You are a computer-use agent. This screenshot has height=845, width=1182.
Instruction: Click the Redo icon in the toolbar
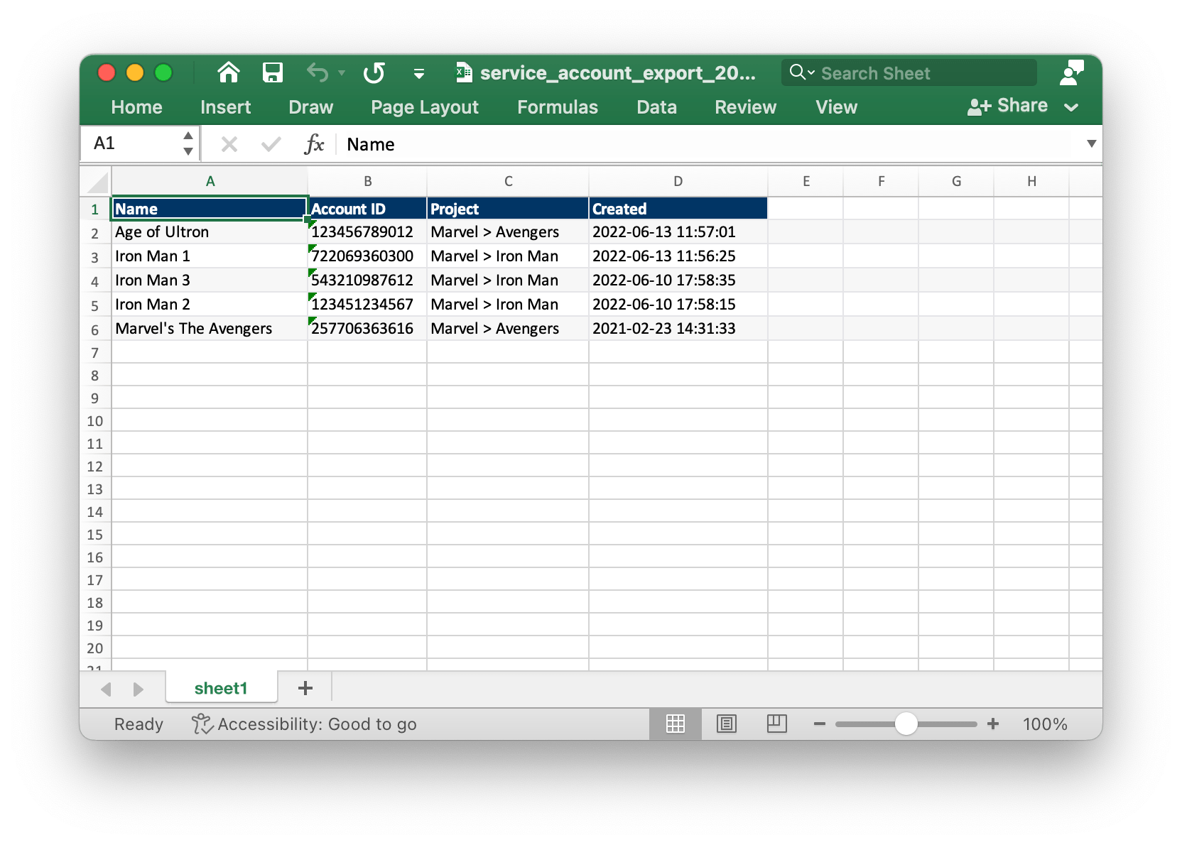tap(374, 72)
